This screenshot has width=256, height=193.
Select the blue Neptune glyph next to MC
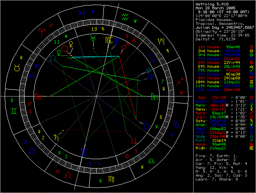coord(117,39)
